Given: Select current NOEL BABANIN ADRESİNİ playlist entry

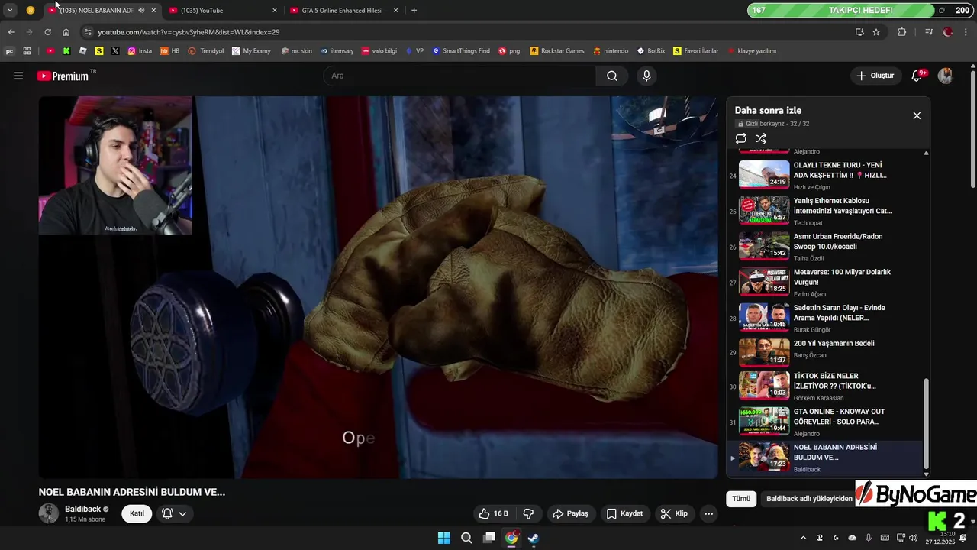Looking at the screenshot, I should pos(826,458).
